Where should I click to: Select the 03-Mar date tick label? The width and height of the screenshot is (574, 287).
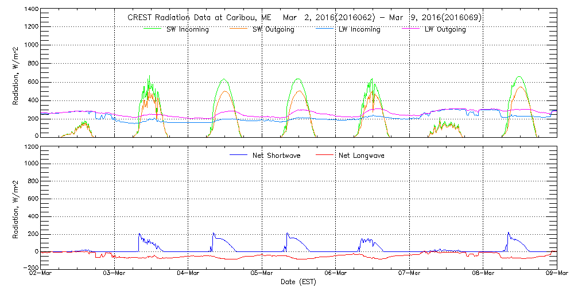pyautogui.click(x=115, y=273)
